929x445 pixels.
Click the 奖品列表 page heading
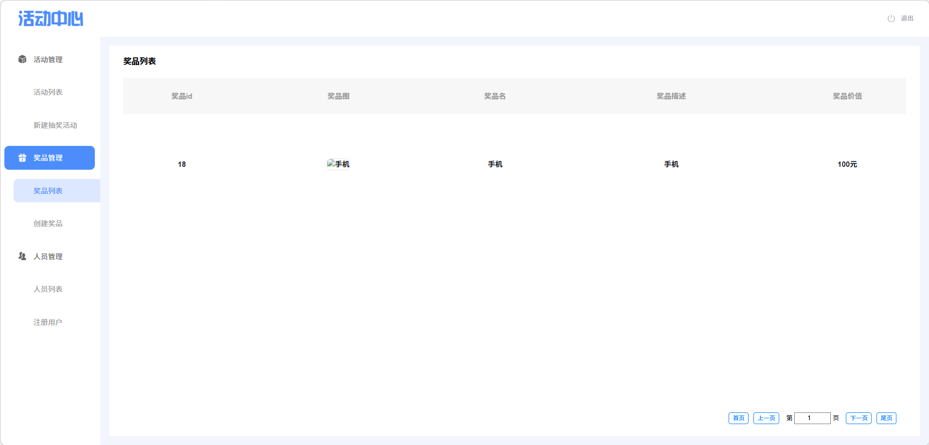pos(140,61)
